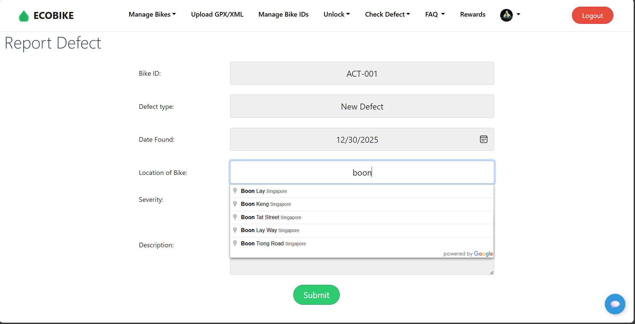This screenshot has height=324, width=635.
Task: Open the Manage Bikes dropdown
Action: click(152, 14)
